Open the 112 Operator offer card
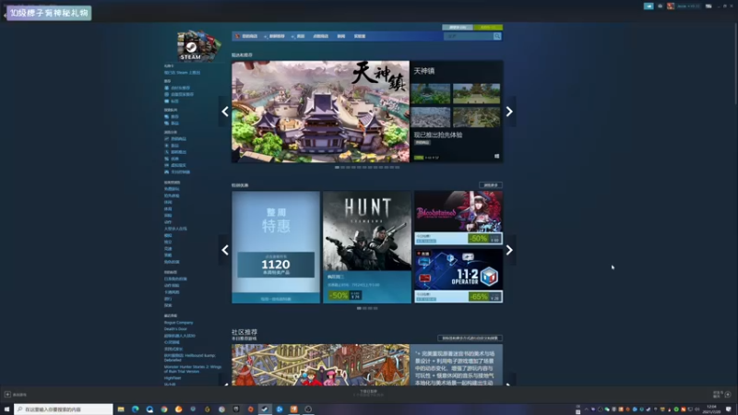The image size is (738, 415). (458, 276)
